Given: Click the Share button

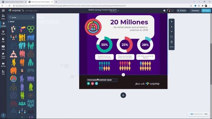Looking at the screenshot, I should point(206,11).
